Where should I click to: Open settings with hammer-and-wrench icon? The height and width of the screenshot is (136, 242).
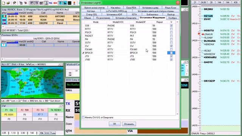pos(14,3)
